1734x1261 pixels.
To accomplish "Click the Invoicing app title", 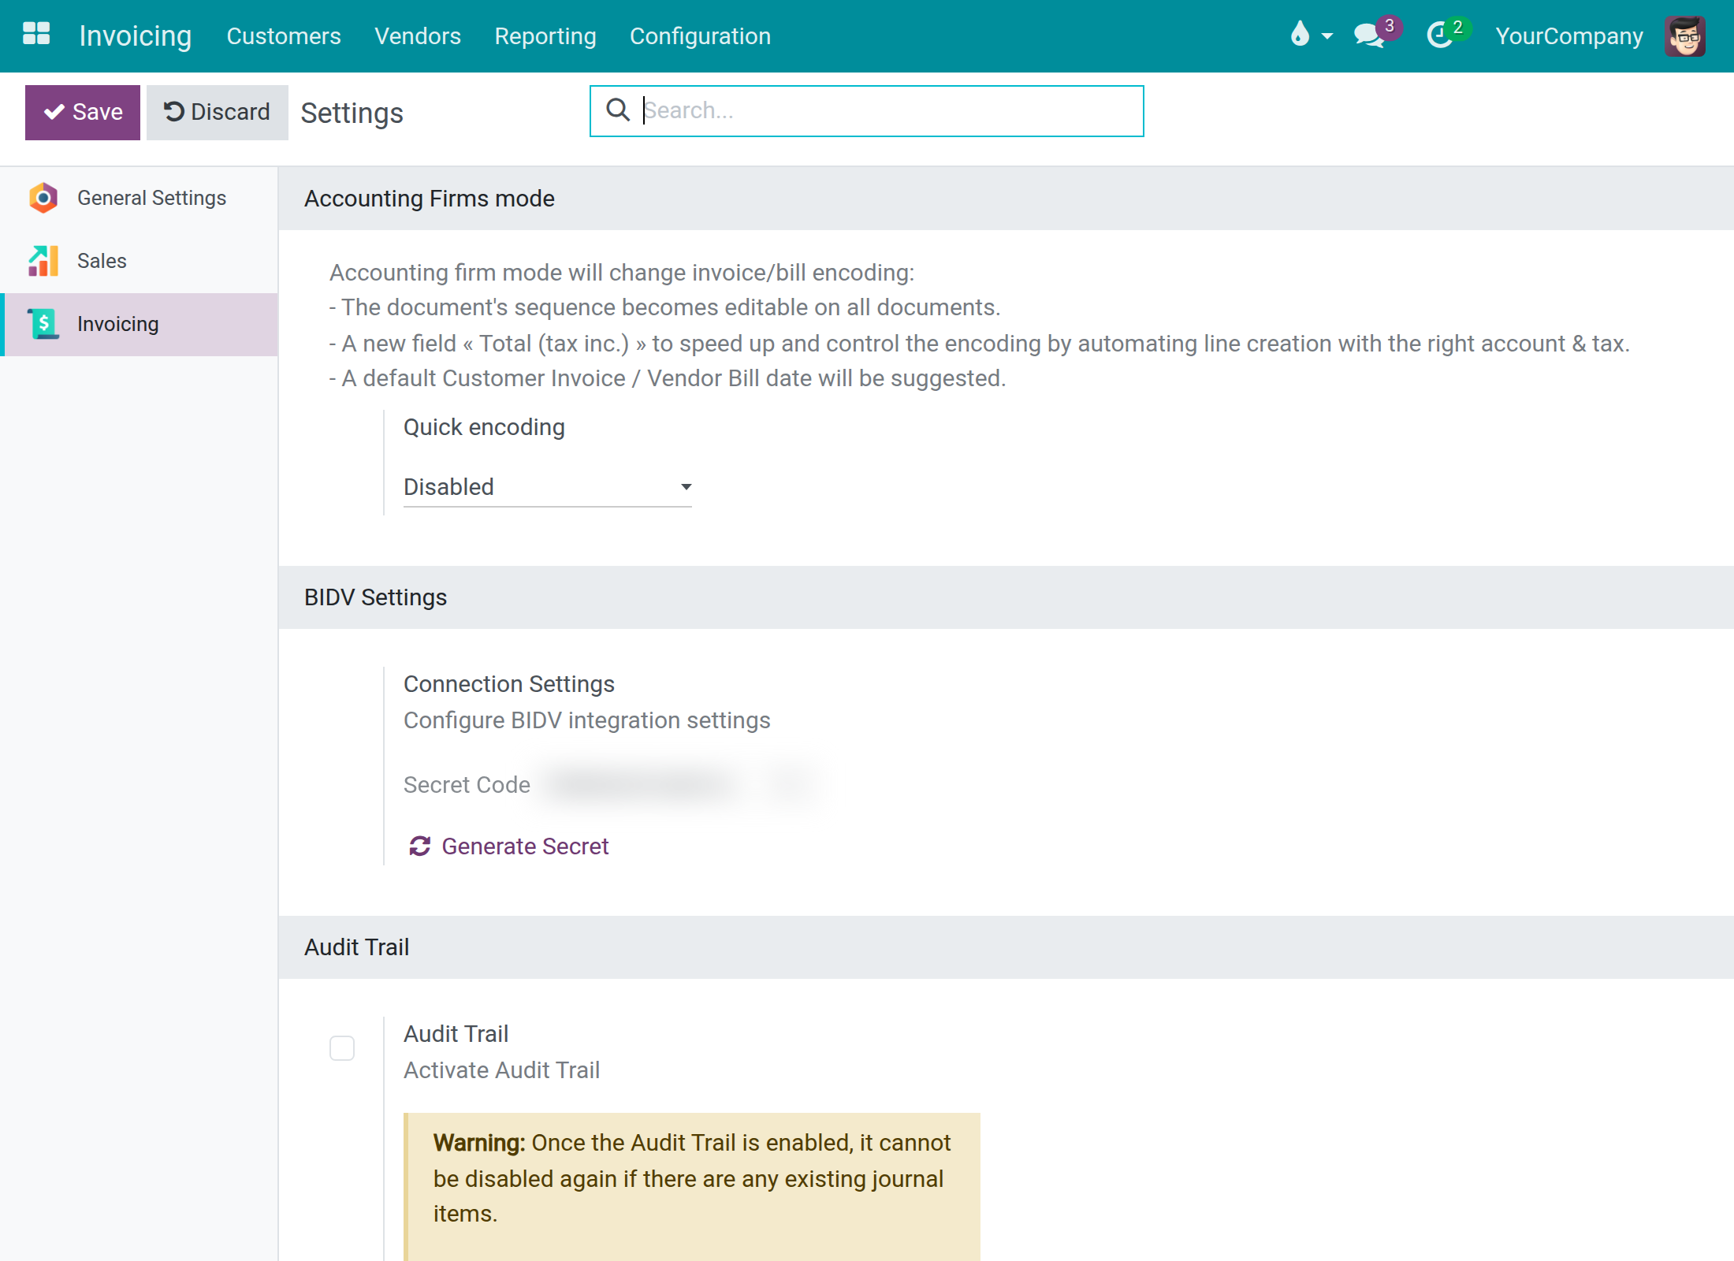I will click(136, 36).
